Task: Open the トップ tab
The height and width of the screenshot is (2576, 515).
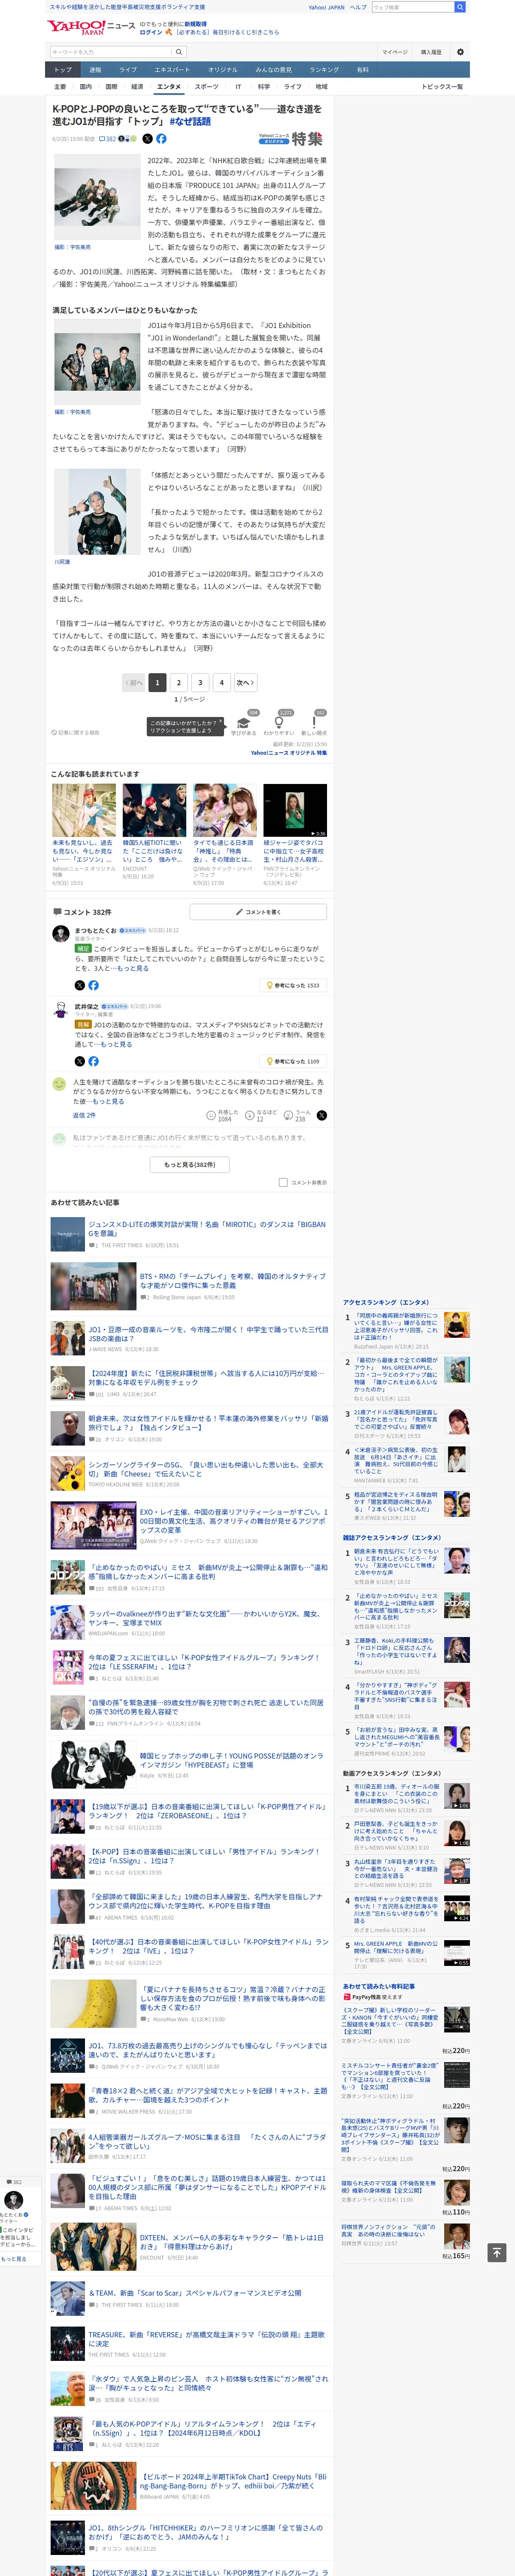Action: tap(63, 70)
